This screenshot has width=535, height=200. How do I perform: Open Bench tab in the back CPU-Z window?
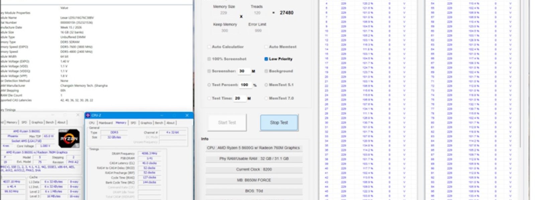coord(50,122)
